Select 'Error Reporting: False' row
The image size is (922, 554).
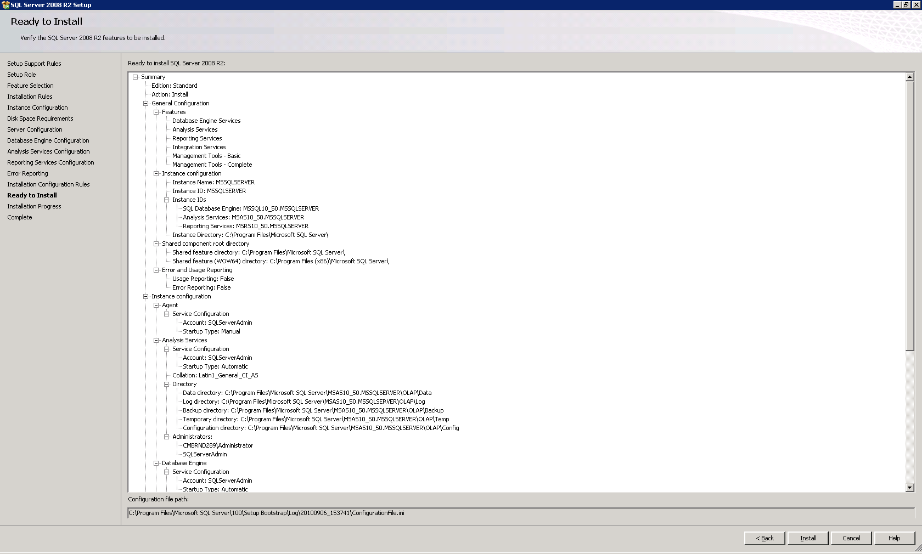pos(201,287)
